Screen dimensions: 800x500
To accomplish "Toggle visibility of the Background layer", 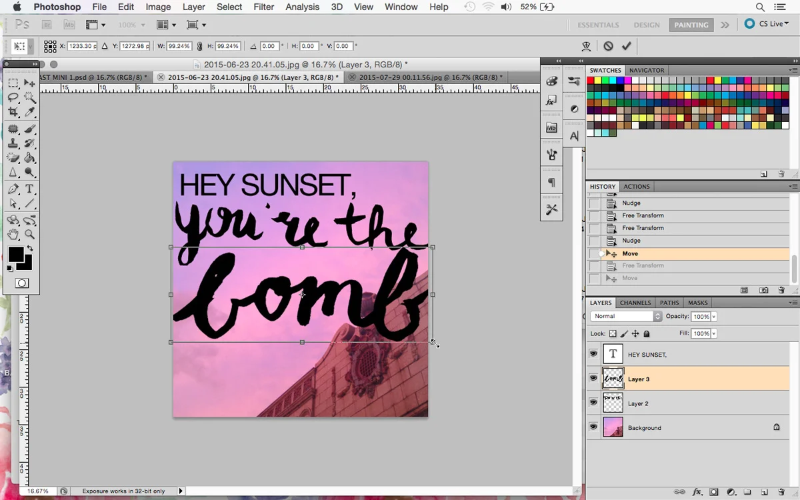I will click(x=593, y=427).
